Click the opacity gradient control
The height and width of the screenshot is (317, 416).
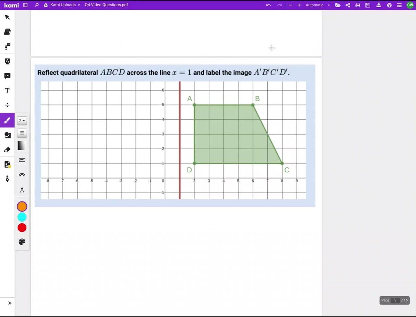[x=22, y=146]
